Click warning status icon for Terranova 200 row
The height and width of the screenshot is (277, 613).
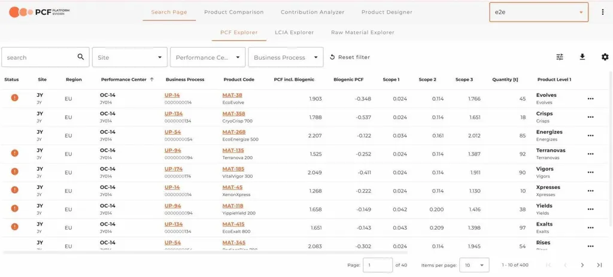click(x=14, y=153)
